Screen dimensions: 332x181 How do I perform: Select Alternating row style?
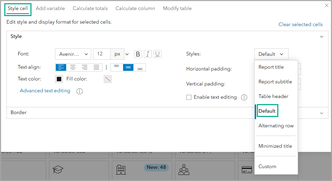pos(276,126)
